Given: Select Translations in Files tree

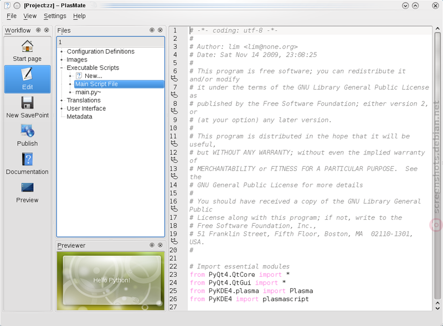Looking at the screenshot, I should click(x=84, y=100).
